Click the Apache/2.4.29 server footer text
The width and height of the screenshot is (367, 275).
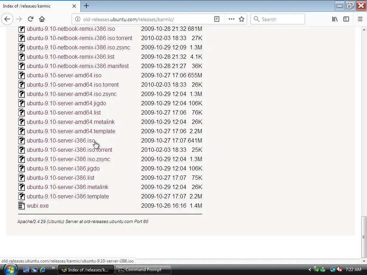click(x=83, y=221)
